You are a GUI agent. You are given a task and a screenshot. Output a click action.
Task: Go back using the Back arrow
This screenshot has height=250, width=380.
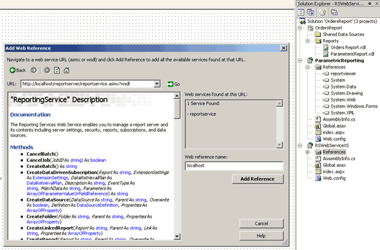[x=18, y=70]
